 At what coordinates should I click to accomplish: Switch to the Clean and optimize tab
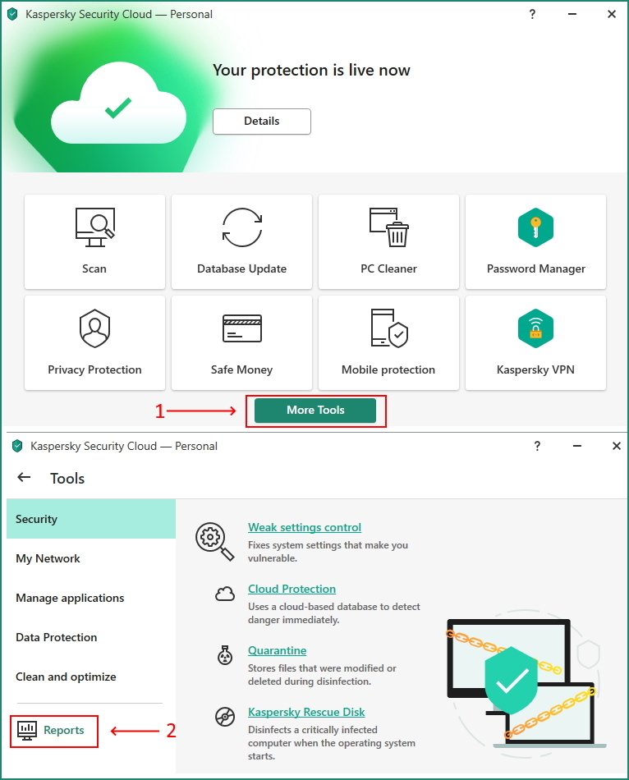[91, 677]
